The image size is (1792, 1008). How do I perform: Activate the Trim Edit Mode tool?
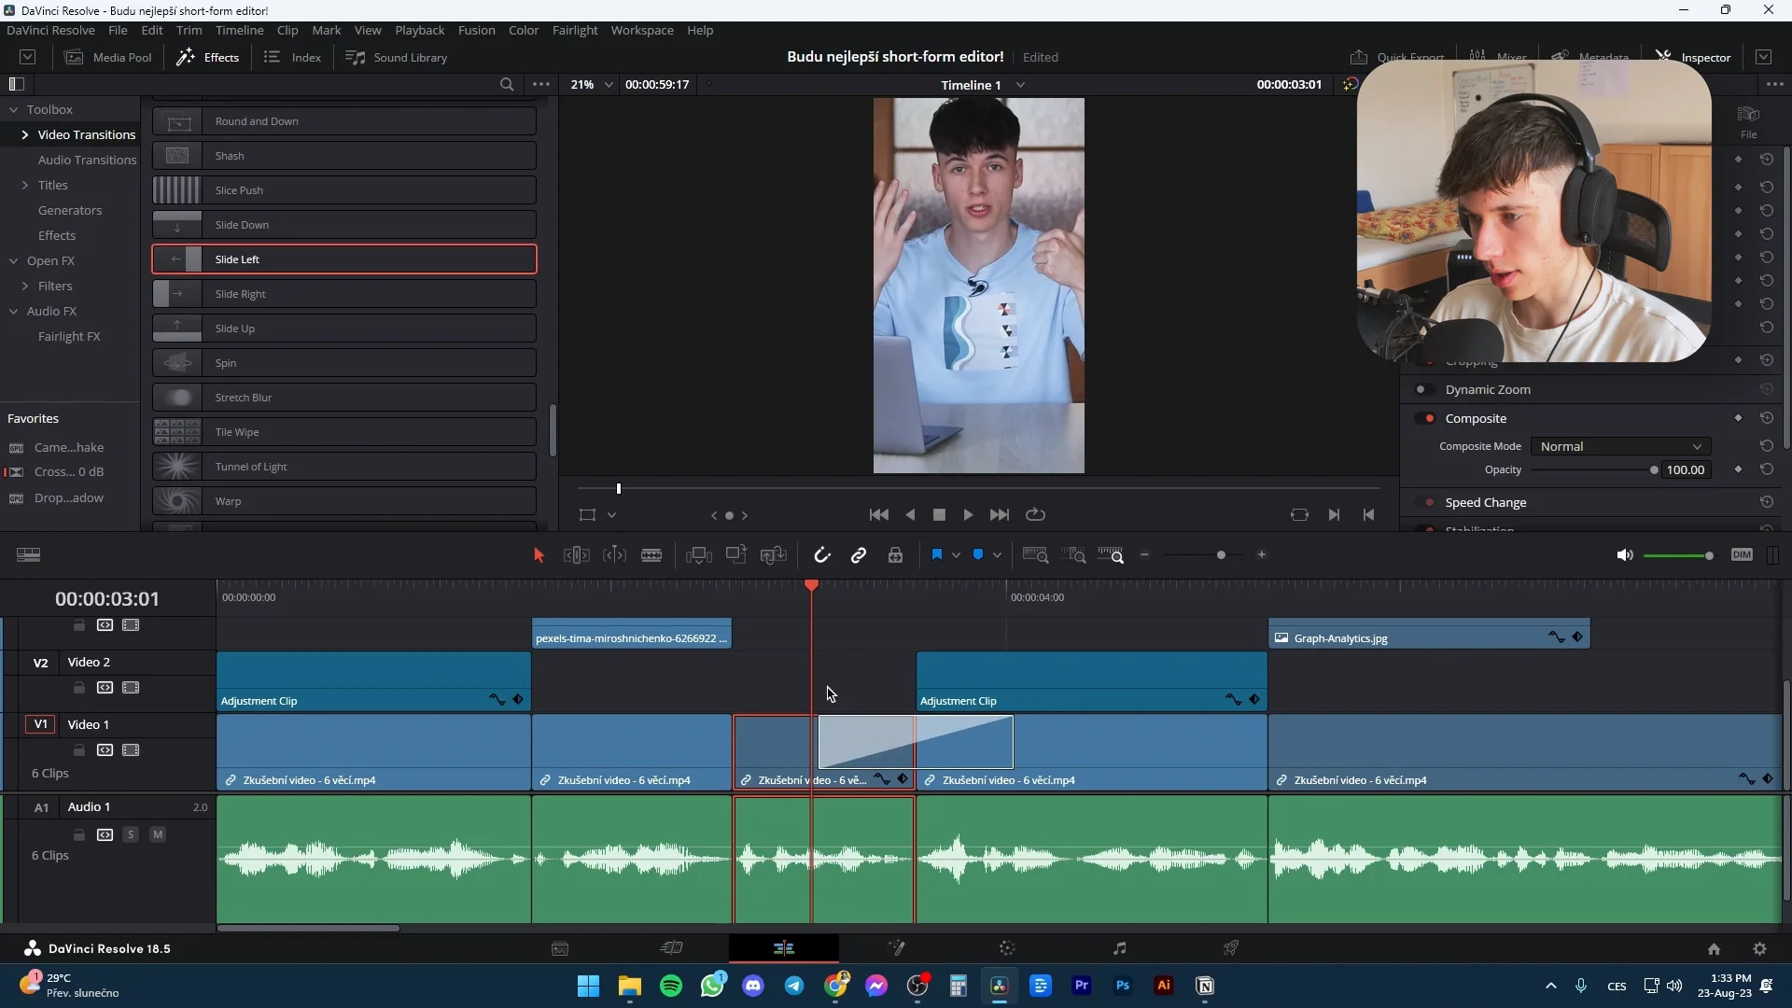[x=577, y=555]
